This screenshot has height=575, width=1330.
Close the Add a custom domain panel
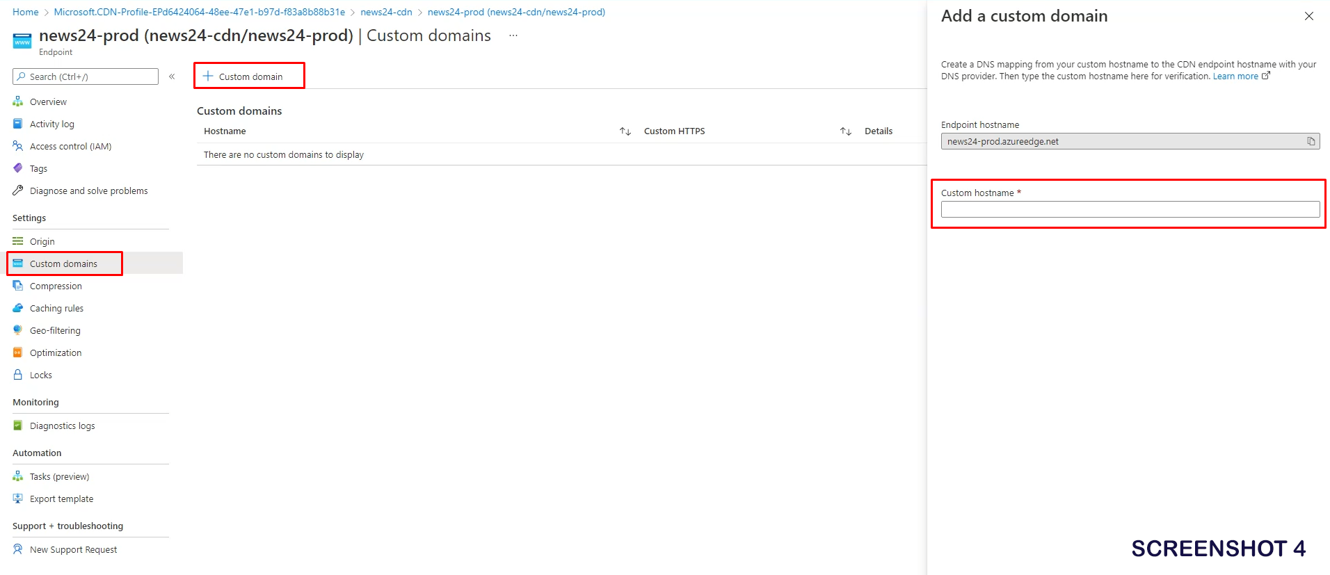(x=1308, y=16)
